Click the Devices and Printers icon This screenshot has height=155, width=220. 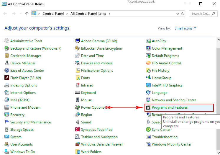pyautogui.click(x=78, y=63)
